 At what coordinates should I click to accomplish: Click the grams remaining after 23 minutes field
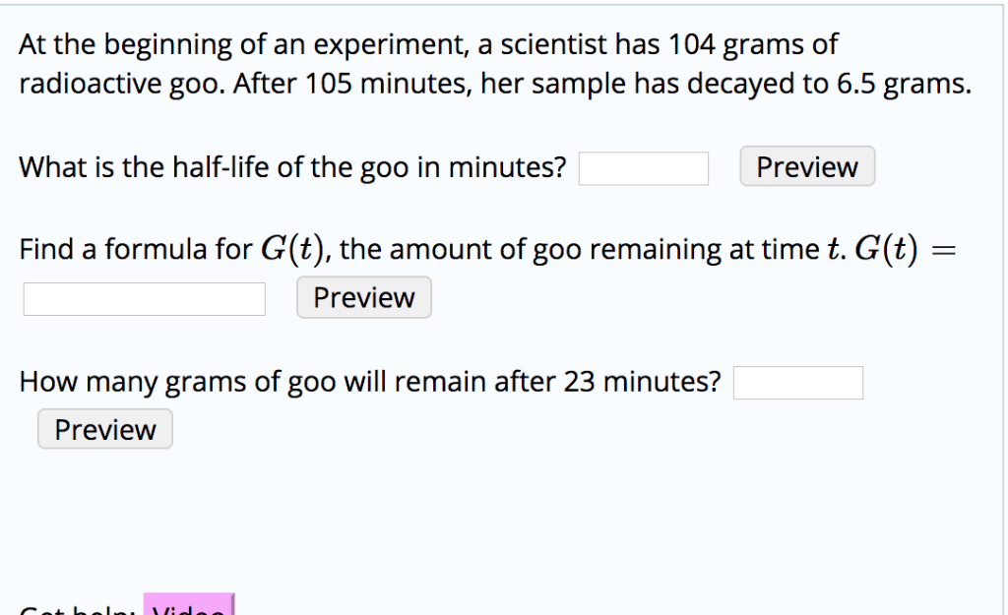click(798, 382)
